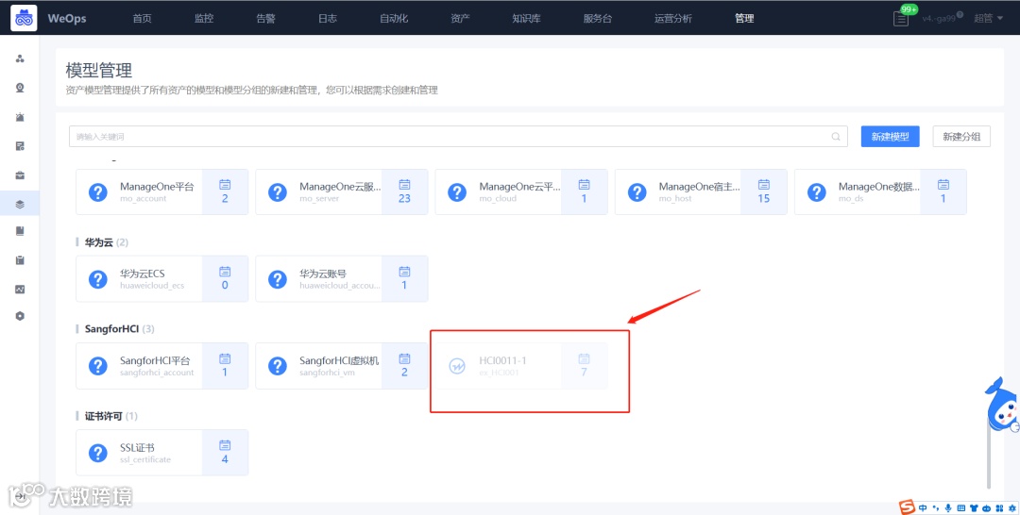Go to the 首页 menu
Image resolution: width=1020 pixels, height=515 pixels.
click(x=142, y=18)
